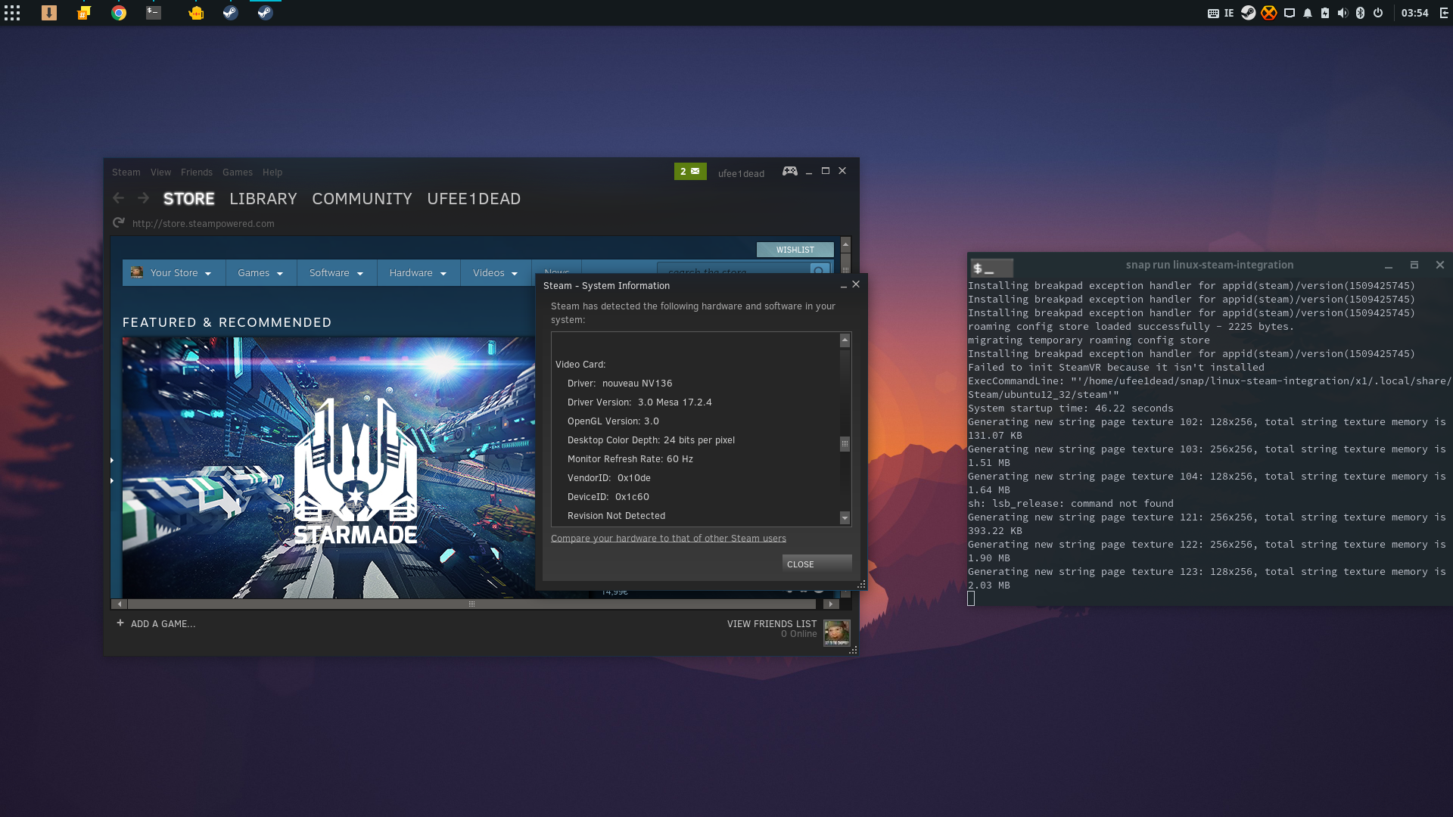The width and height of the screenshot is (1453, 817).
Task: Open the 2 new messages inbox
Action: 690,172
